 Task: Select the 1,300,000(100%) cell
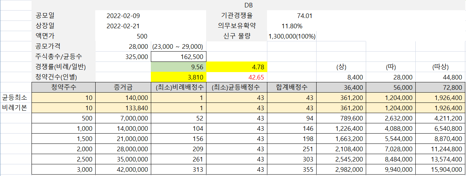[292, 36]
